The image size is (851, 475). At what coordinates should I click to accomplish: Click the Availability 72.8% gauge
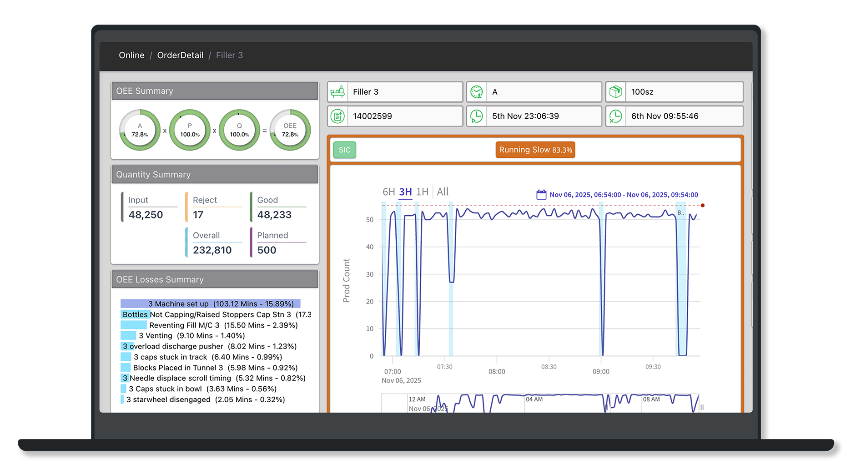(x=140, y=130)
